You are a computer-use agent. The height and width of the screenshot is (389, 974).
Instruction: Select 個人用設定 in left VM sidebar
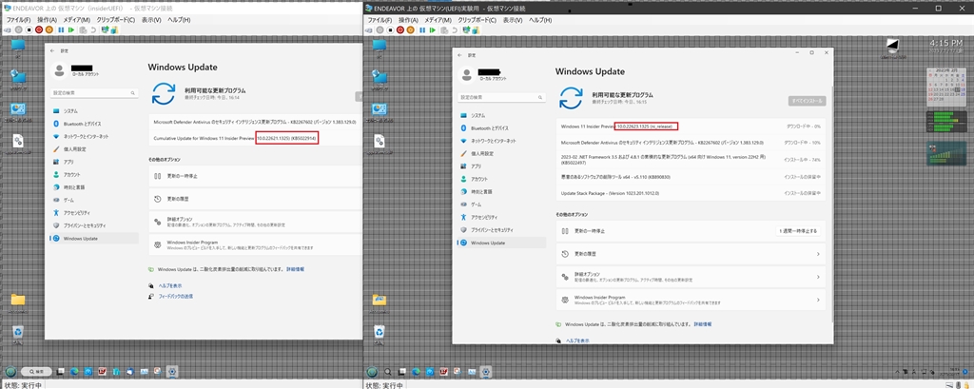94,149
